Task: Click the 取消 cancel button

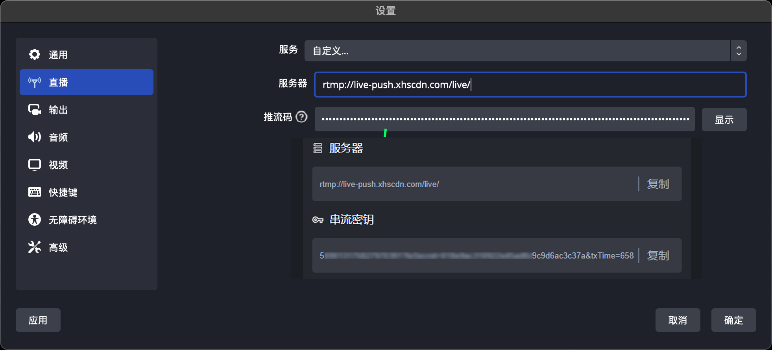Action: click(678, 320)
